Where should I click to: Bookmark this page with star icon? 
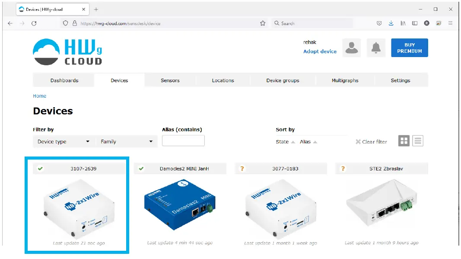click(x=263, y=23)
